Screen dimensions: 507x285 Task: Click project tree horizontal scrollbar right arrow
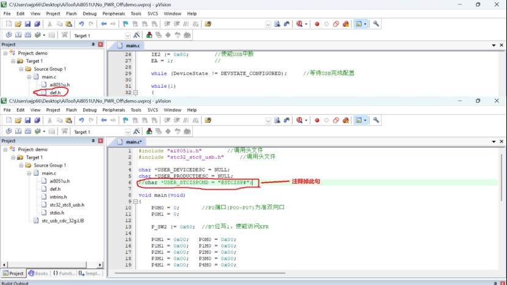click(x=100, y=265)
